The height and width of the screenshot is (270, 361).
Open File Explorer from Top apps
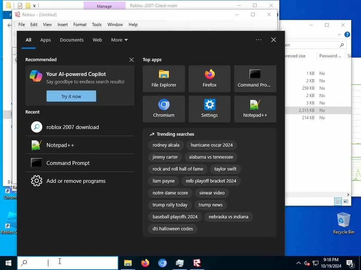(164, 78)
